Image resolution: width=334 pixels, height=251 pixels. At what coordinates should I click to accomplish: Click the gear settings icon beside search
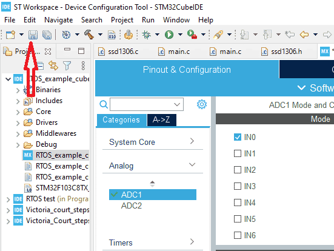point(201,104)
